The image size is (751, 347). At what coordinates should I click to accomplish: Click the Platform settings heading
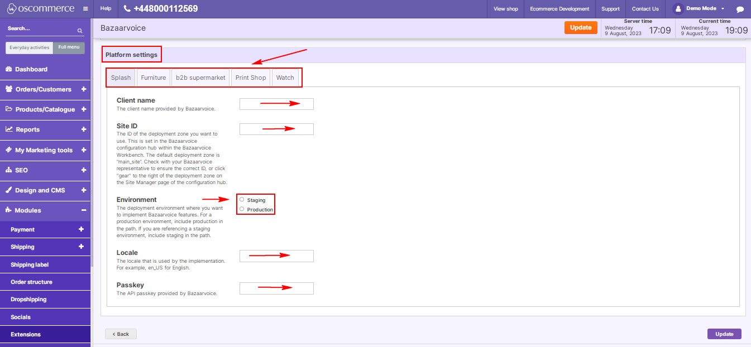(x=131, y=55)
